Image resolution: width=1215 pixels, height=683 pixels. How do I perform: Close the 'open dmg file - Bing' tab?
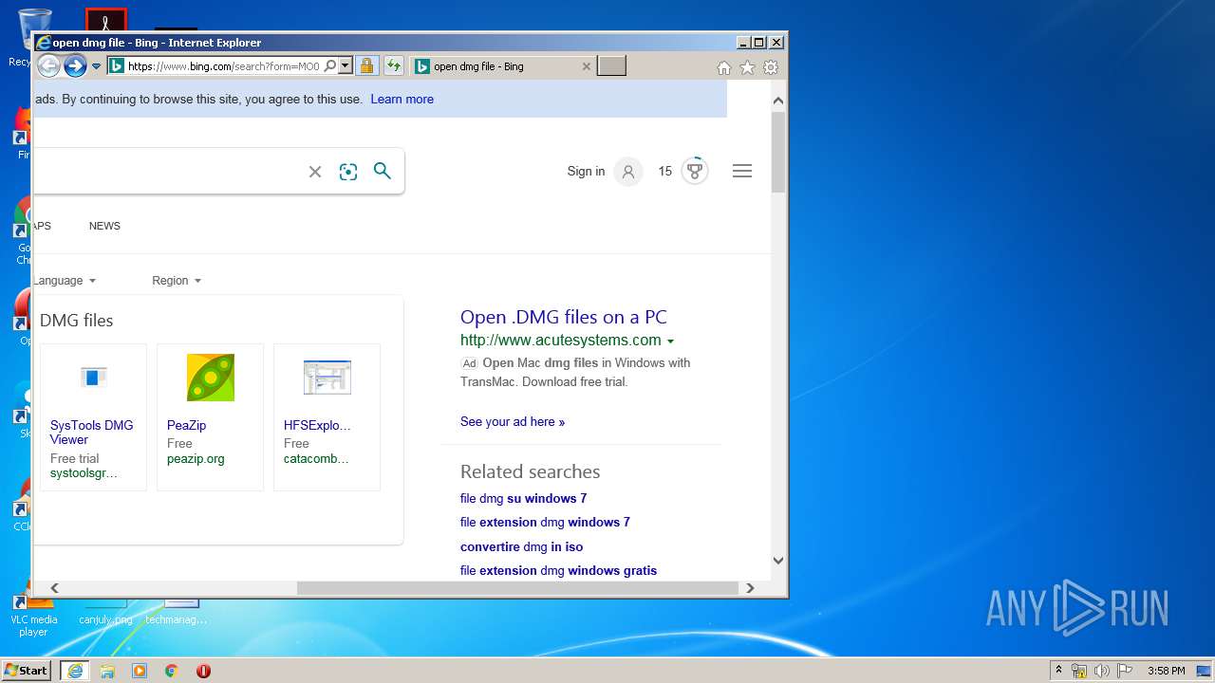tap(586, 66)
